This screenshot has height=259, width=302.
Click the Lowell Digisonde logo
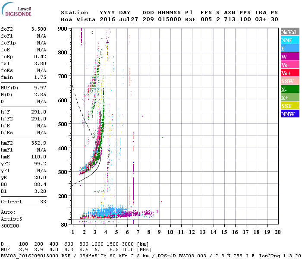coord(16,9)
